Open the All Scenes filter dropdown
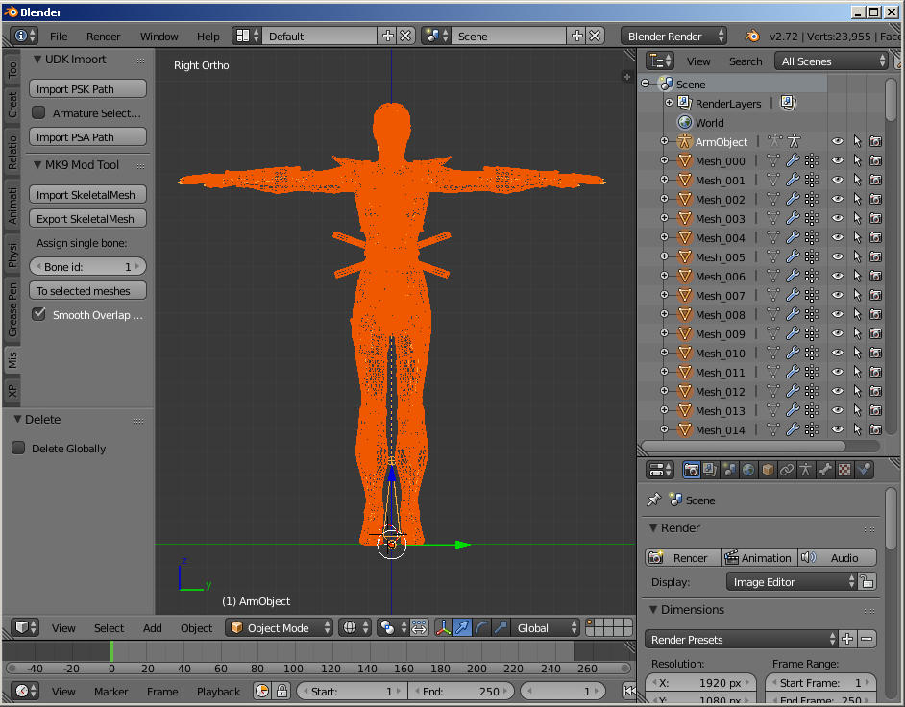Image resolution: width=905 pixels, height=707 pixels. tap(830, 60)
